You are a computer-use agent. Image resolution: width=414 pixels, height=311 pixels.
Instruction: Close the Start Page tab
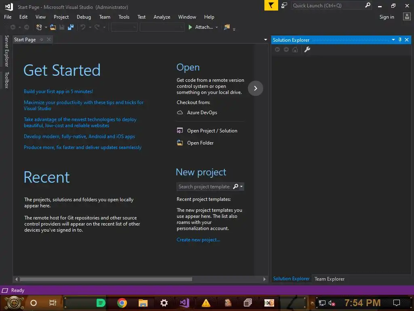click(x=49, y=39)
